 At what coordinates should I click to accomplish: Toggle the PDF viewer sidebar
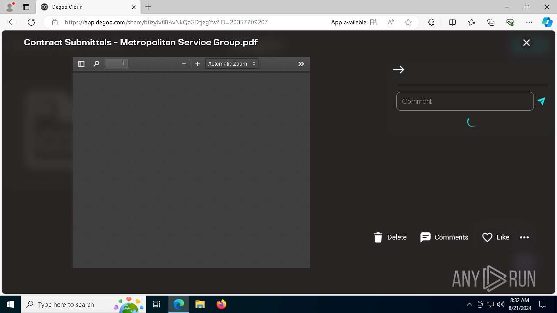point(81,64)
